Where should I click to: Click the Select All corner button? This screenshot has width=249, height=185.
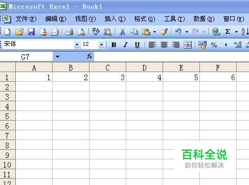(x=8, y=67)
